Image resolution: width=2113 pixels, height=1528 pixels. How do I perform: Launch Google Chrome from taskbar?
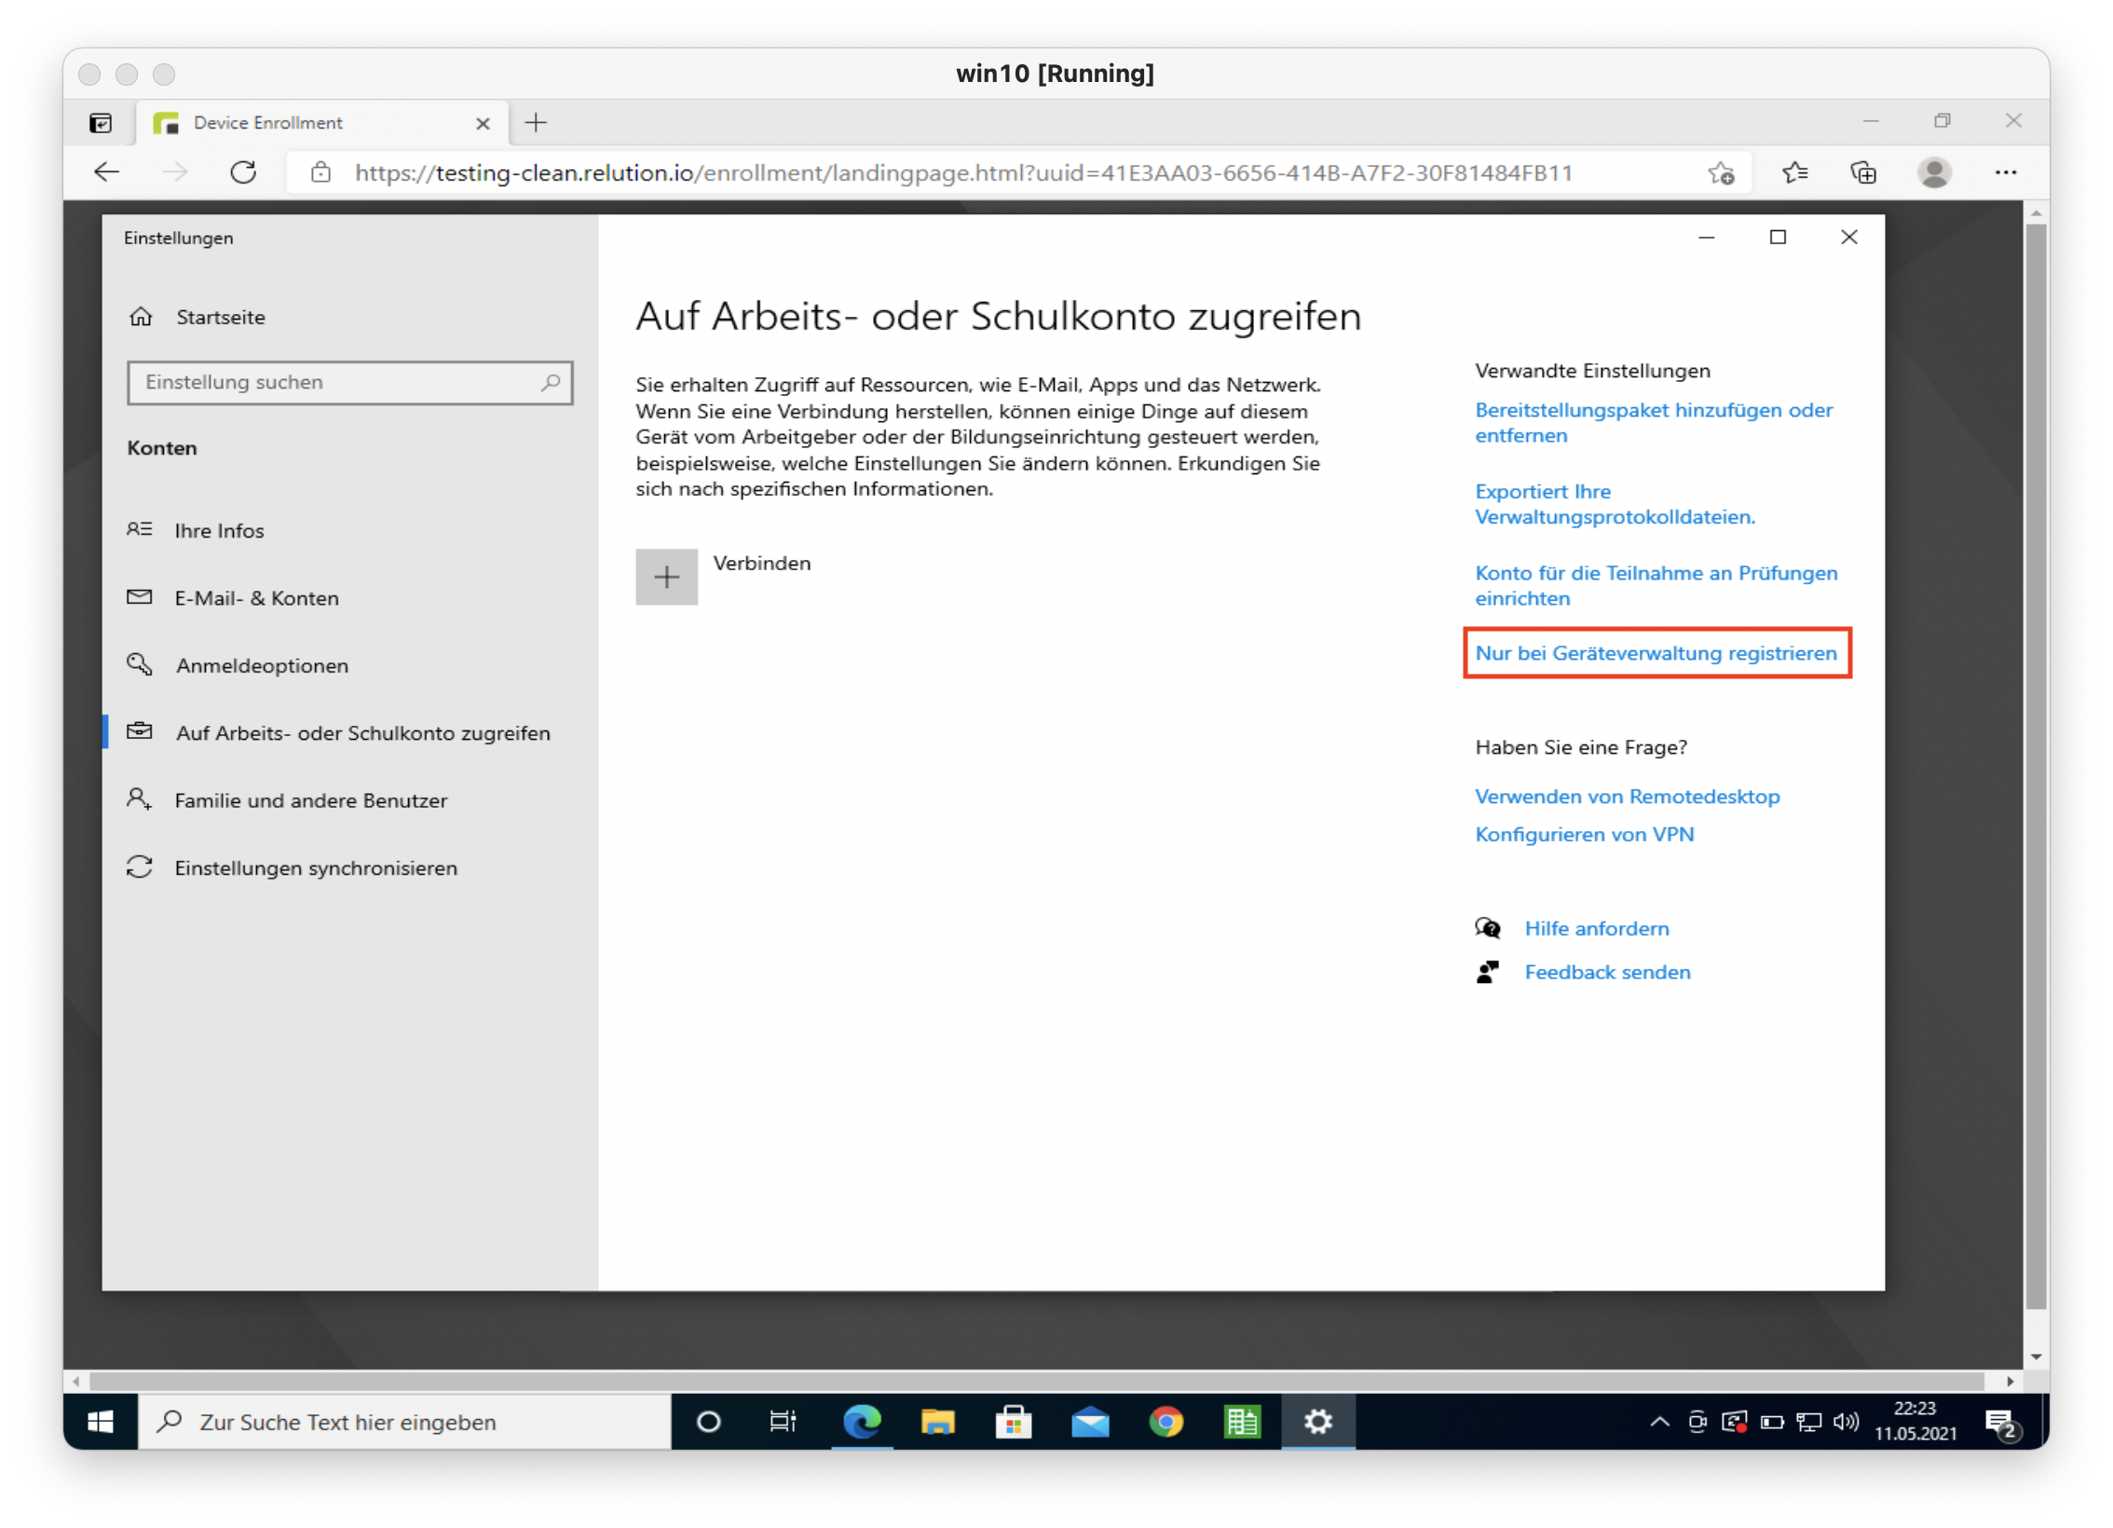1166,1422
